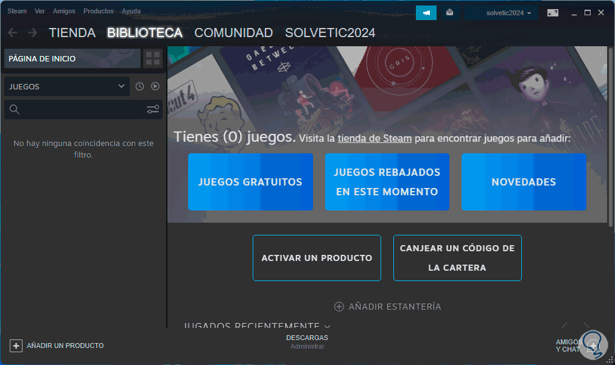Image resolution: width=615 pixels, height=365 pixels.
Task: Click the plus icon to add a product
Action: tap(16, 346)
